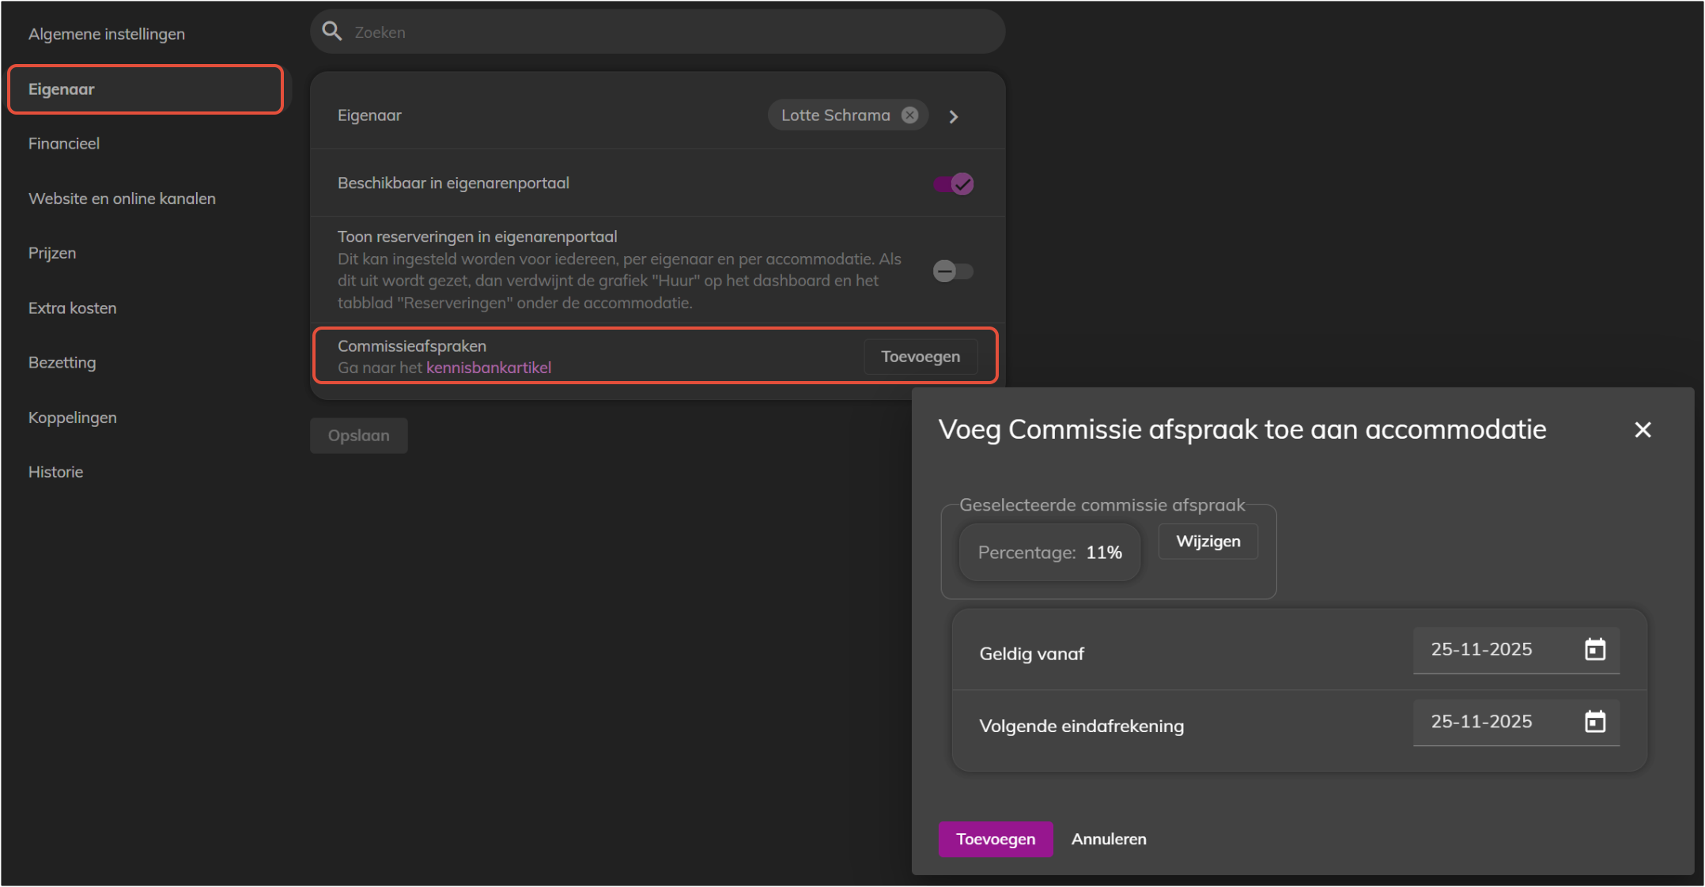
Task: Open the Financieel settings section
Action: [64, 144]
